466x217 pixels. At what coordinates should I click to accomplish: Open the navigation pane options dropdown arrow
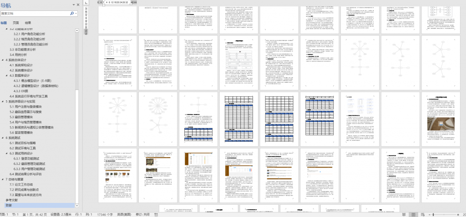pyautogui.click(x=74, y=5)
